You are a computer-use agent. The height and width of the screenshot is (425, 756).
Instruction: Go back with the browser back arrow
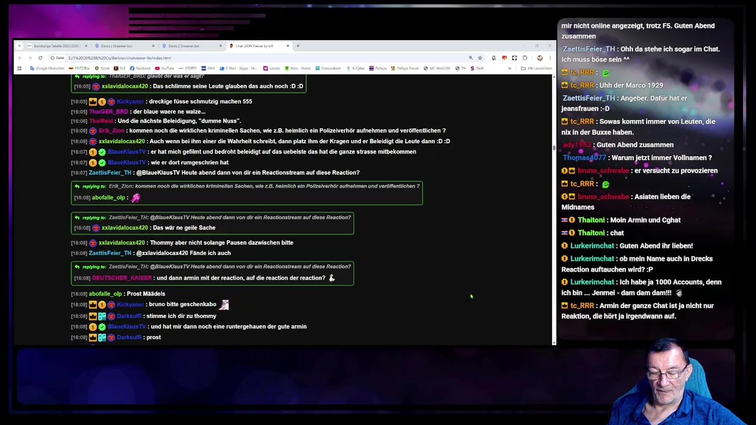tap(20, 58)
